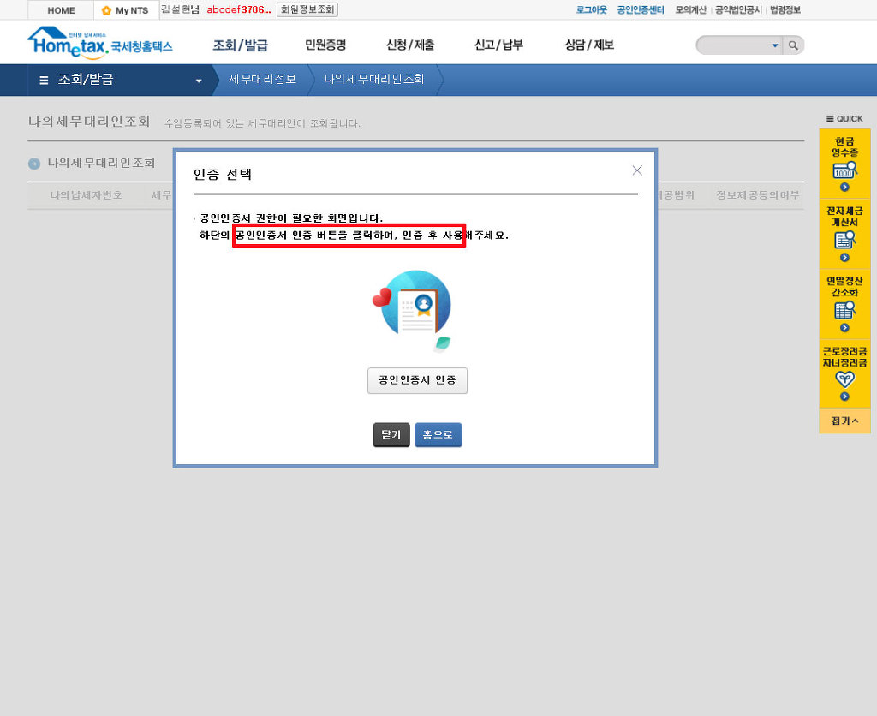Open the search category dropdown arrow
Screen dimensions: 877x716
coord(774,45)
